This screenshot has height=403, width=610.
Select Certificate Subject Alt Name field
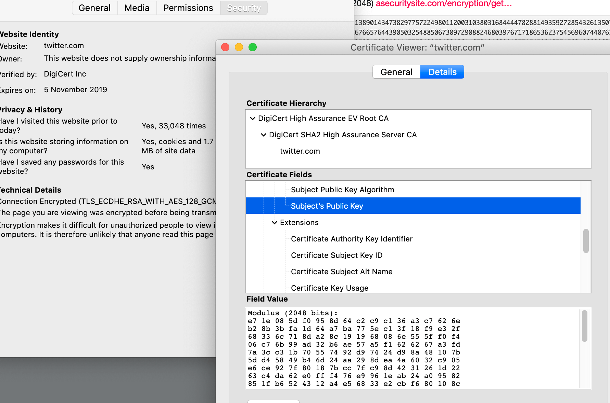tap(342, 272)
